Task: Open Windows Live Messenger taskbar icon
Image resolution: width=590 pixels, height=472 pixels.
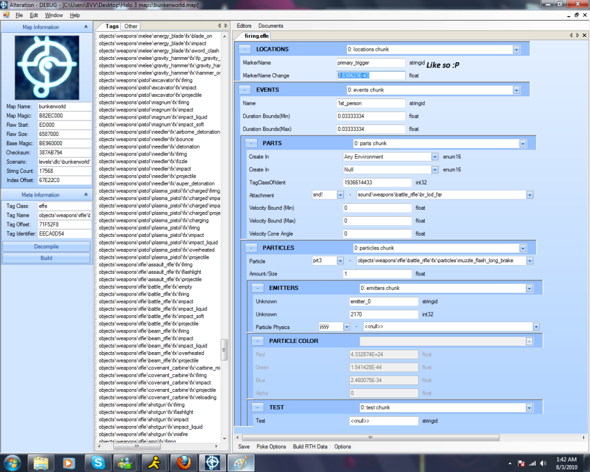Action: tap(126, 463)
